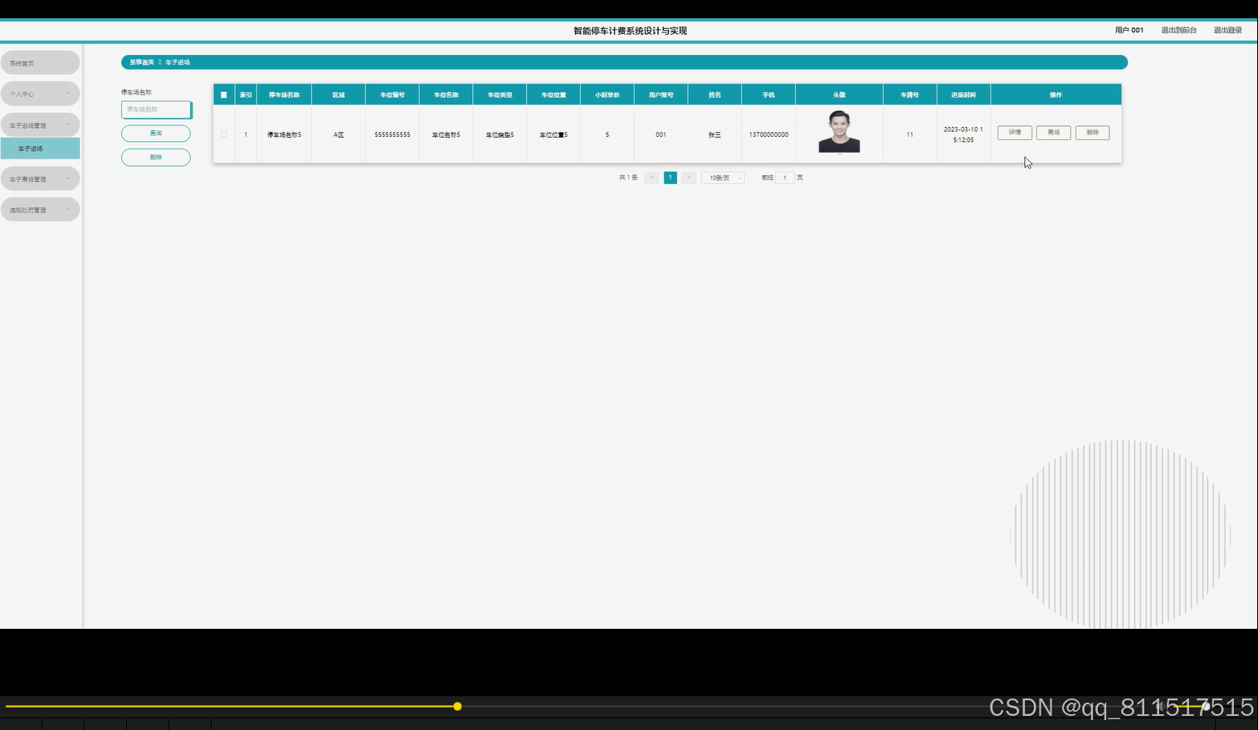The image size is (1258, 730).
Task: Click the A区 cell in the table
Action: coord(339,134)
